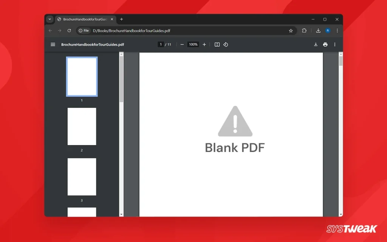
Task: Open a new browser tab
Action: [x=121, y=19]
